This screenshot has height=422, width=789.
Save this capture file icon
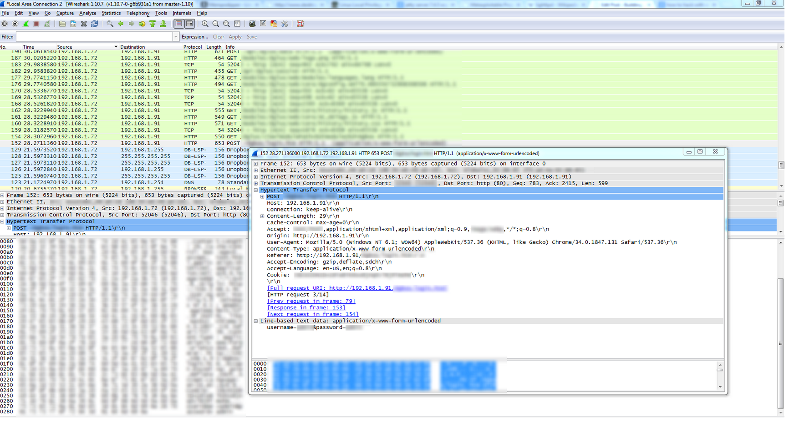coord(73,24)
